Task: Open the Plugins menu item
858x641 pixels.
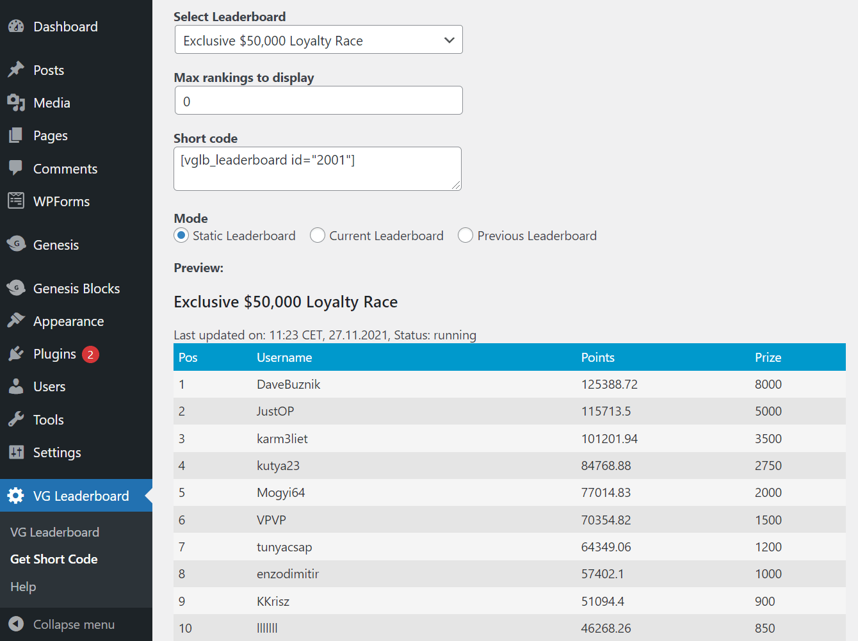Action: [x=76, y=353]
